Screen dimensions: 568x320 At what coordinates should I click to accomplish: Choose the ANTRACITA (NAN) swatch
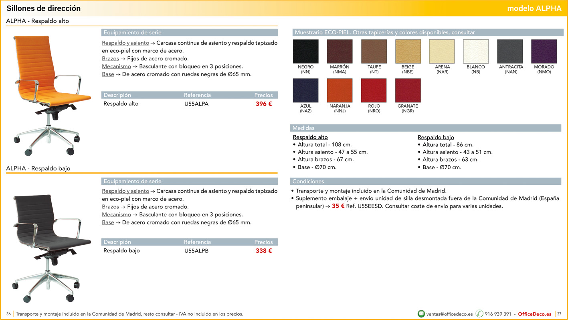click(x=510, y=51)
